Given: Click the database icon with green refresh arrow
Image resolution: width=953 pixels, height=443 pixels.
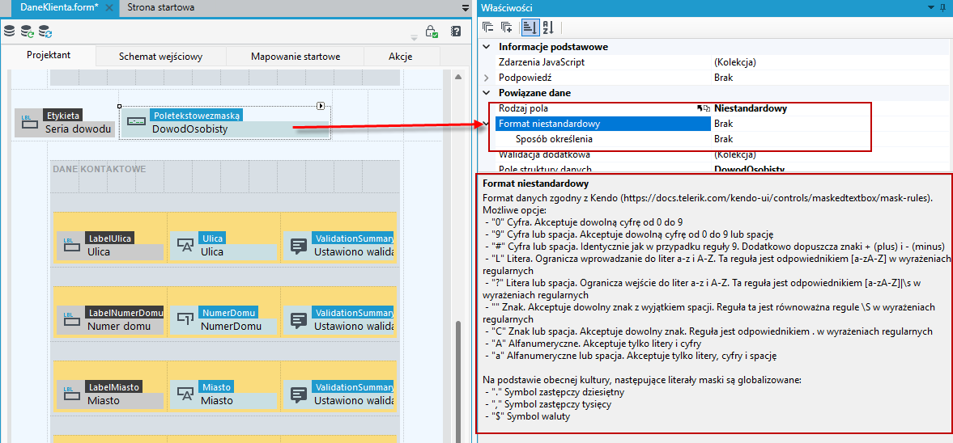Looking at the screenshot, I should [28, 31].
